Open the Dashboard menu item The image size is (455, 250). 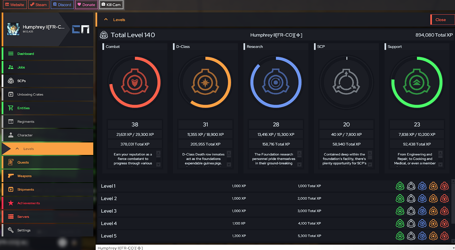point(47,54)
